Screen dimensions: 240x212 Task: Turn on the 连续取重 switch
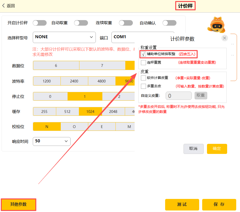coord(126,23)
